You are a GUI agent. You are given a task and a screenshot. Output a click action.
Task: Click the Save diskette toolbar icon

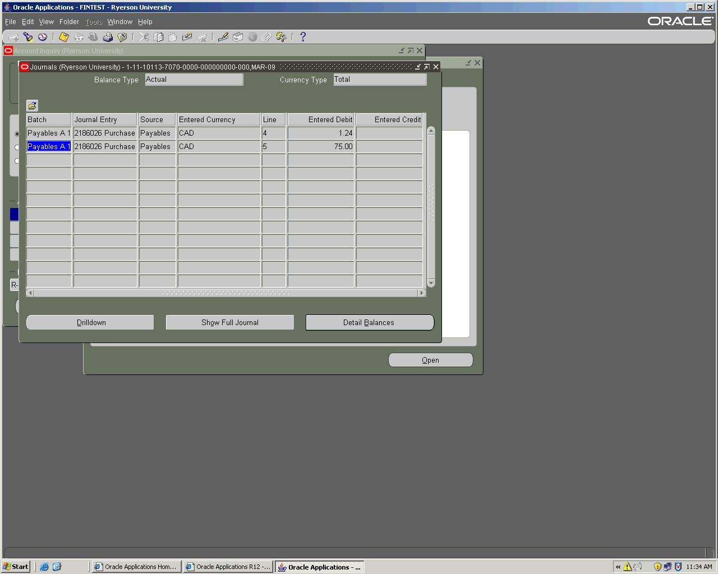click(x=63, y=37)
